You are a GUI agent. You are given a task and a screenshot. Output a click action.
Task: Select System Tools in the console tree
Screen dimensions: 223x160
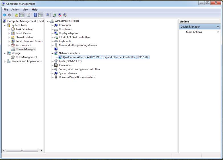coord(19,25)
